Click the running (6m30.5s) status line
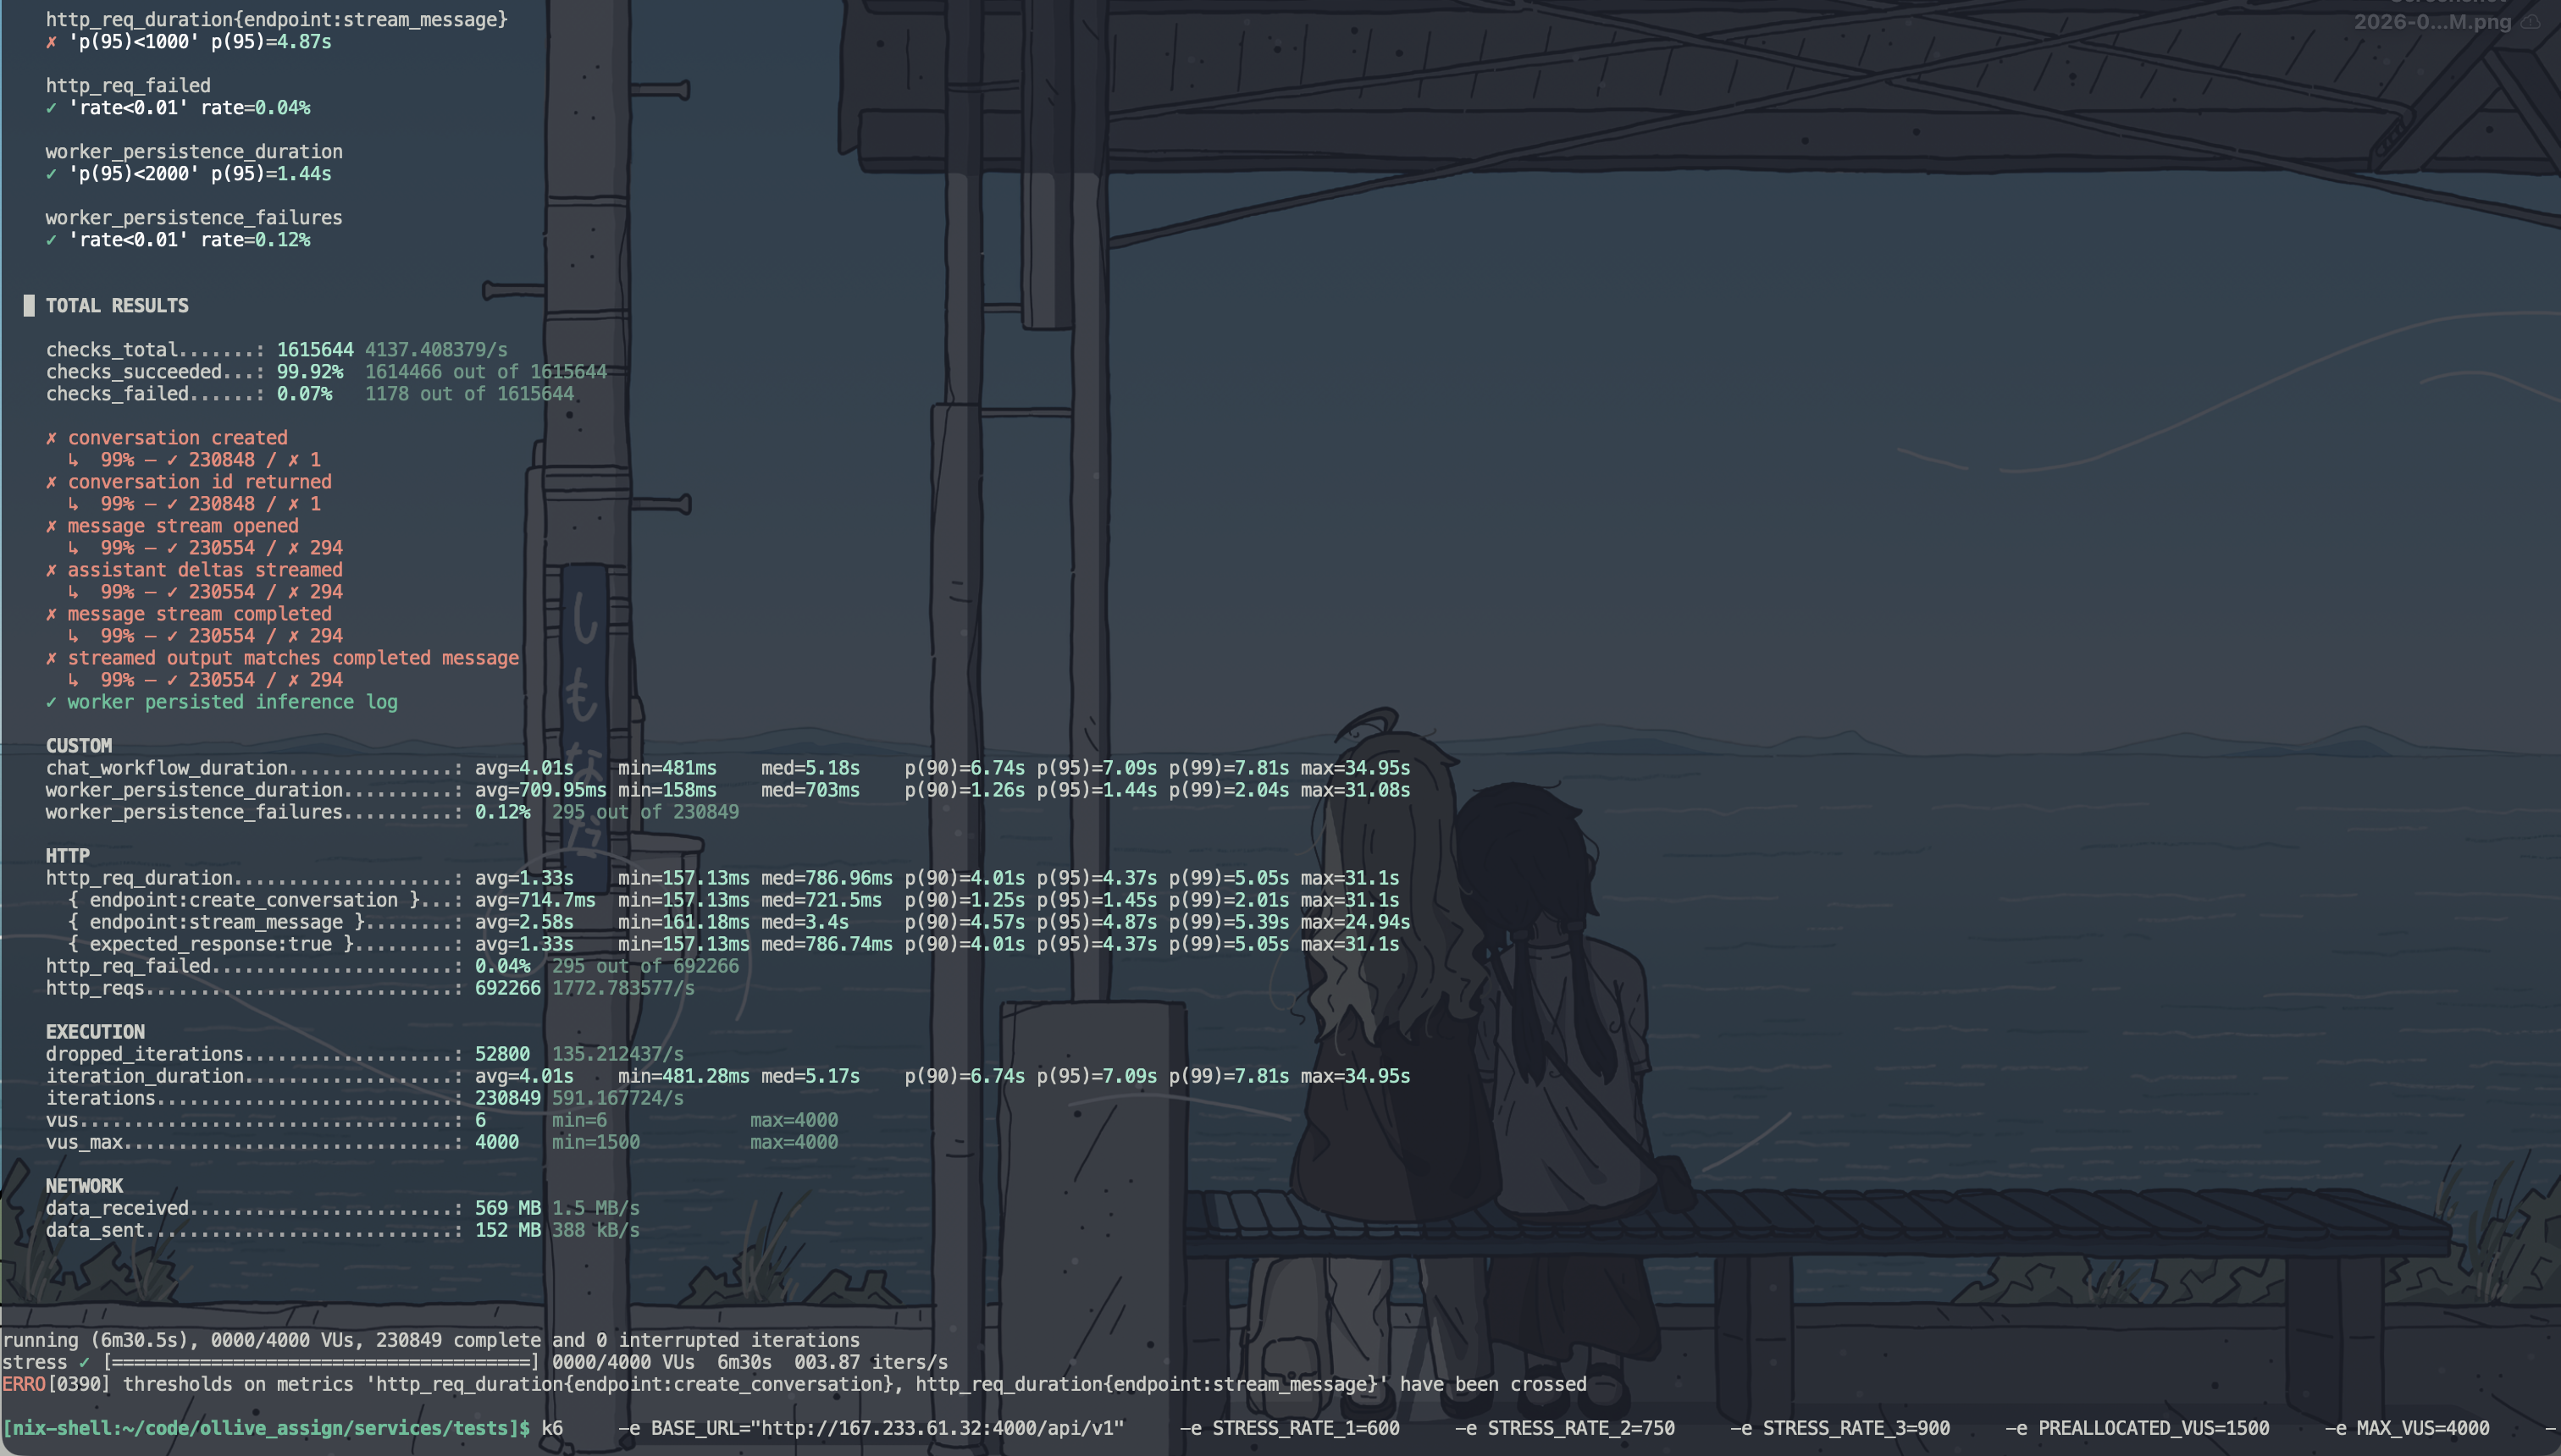 click(430, 1340)
